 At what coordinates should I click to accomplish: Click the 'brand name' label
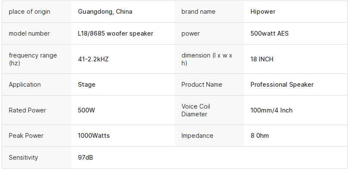pos(198,12)
